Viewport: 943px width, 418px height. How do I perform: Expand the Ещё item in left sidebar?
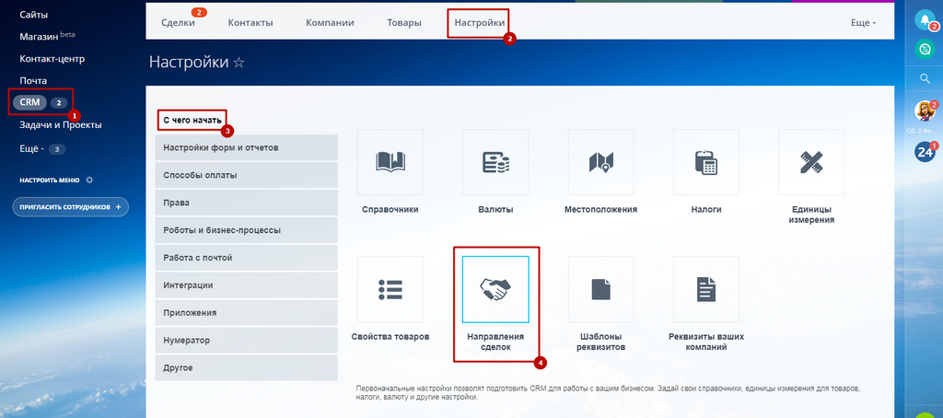click(x=31, y=148)
